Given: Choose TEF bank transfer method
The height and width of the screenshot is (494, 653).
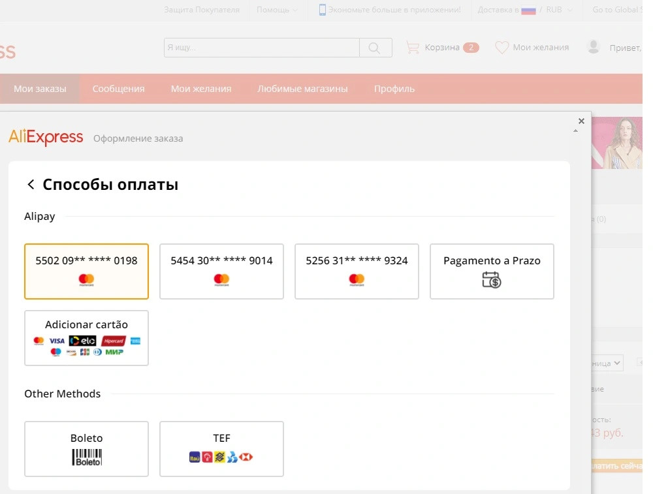Looking at the screenshot, I should click(221, 449).
